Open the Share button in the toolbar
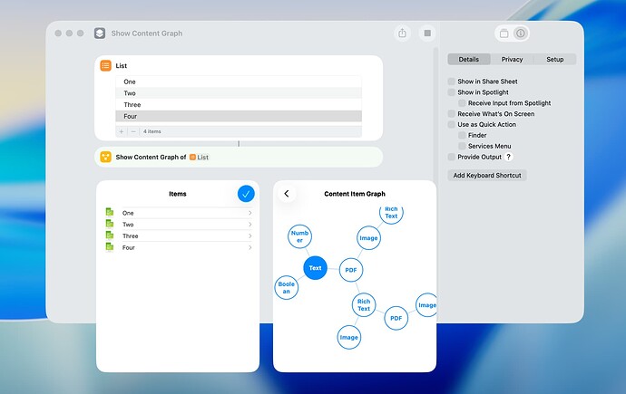 point(402,34)
